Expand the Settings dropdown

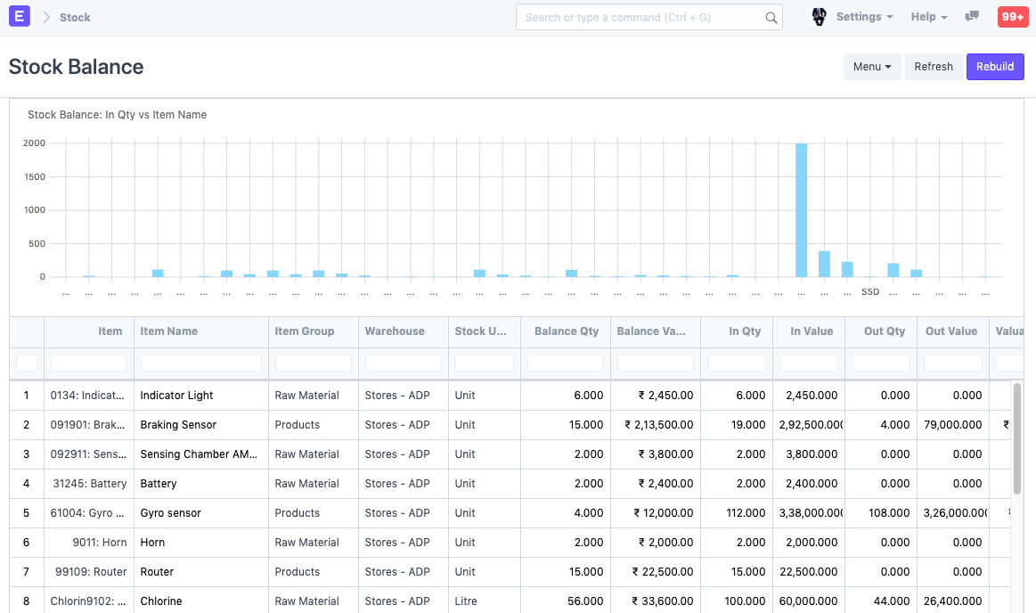pyautogui.click(x=864, y=17)
